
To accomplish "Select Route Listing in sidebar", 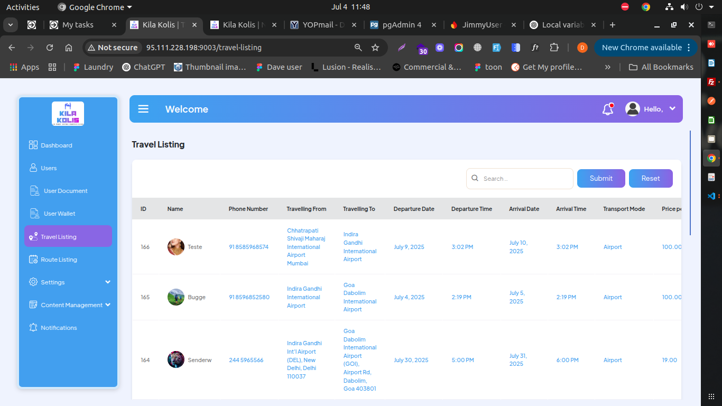I will point(59,260).
